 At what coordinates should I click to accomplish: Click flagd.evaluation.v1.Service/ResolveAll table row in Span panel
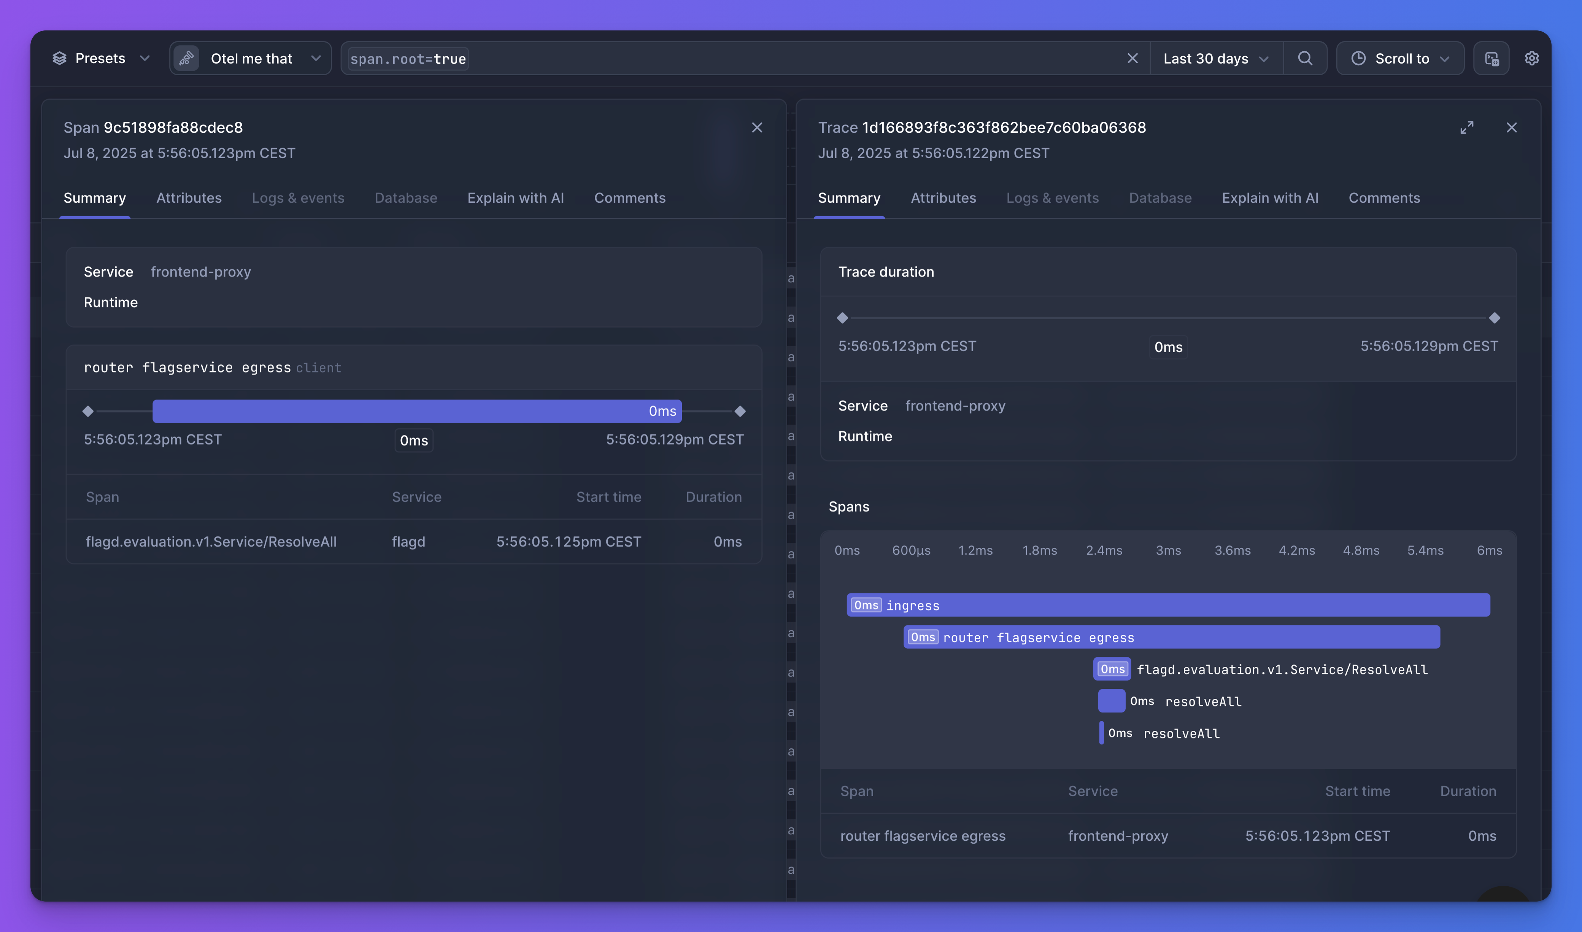414,541
